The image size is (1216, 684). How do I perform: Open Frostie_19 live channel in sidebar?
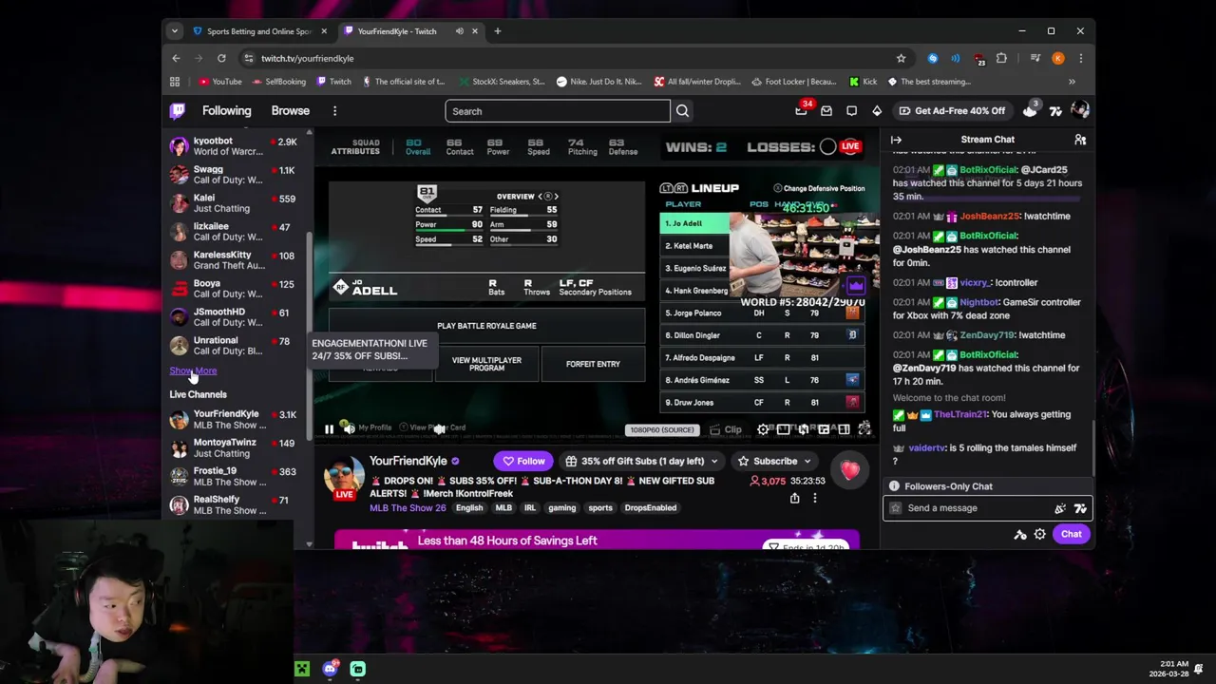coord(234,476)
